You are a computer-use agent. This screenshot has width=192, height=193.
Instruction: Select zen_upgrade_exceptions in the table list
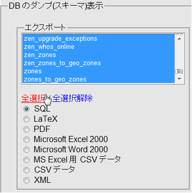coord(98,39)
